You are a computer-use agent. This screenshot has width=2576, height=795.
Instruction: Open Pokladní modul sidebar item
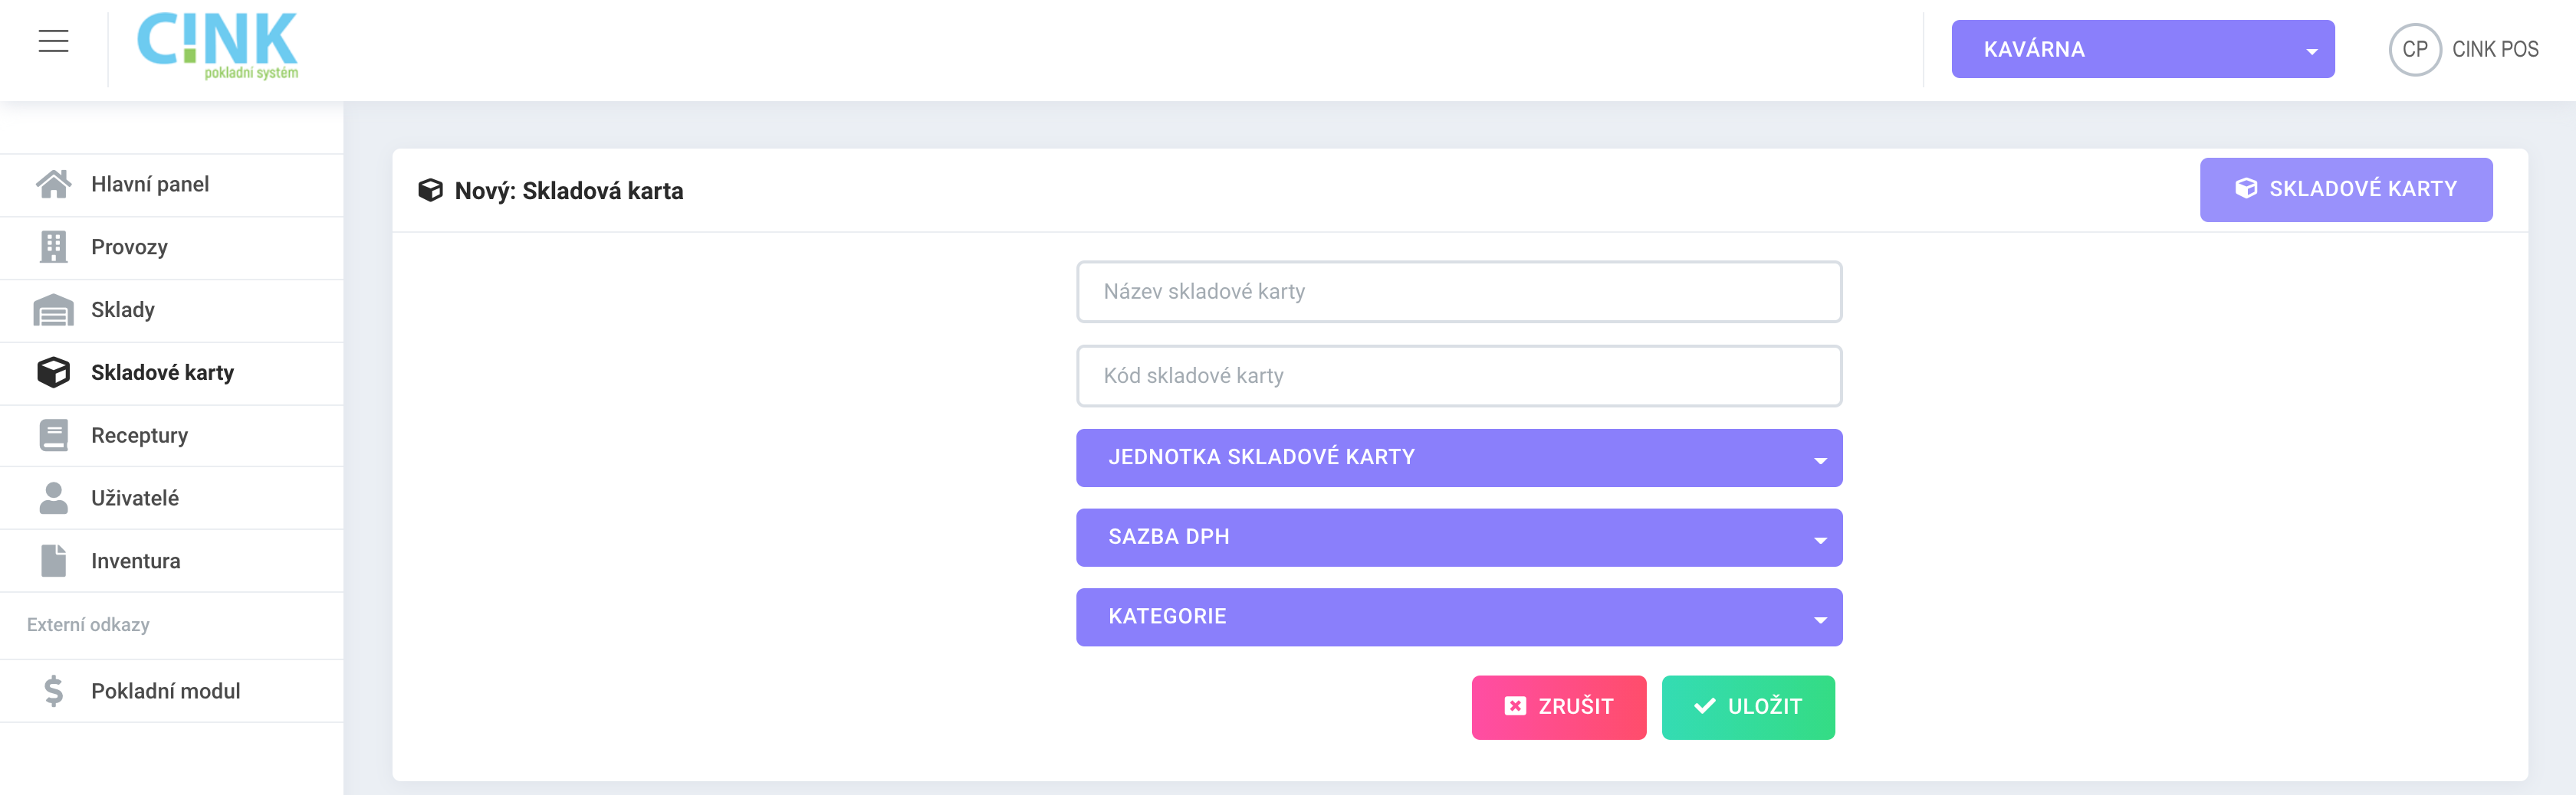[x=172, y=691]
